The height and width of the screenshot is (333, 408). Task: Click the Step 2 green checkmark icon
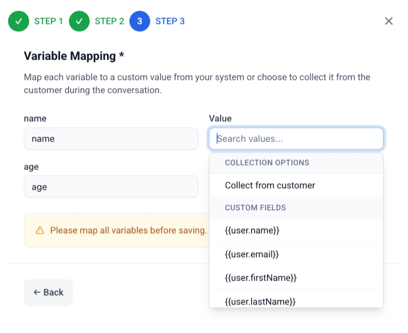pyautogui.click(x=79, y=21)
